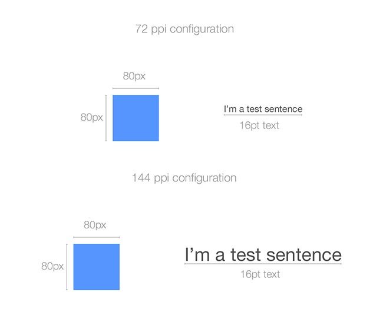The image size is (383, 315).
Task: Click the vertical height ruler beside 144 ppi square
Action: 67,267
